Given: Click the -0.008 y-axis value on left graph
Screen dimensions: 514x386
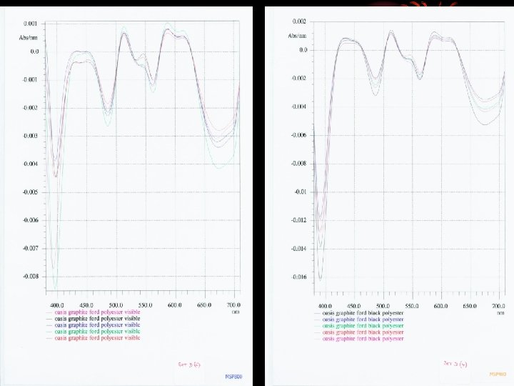Looking at the screenshot, I should pos(31,277).
